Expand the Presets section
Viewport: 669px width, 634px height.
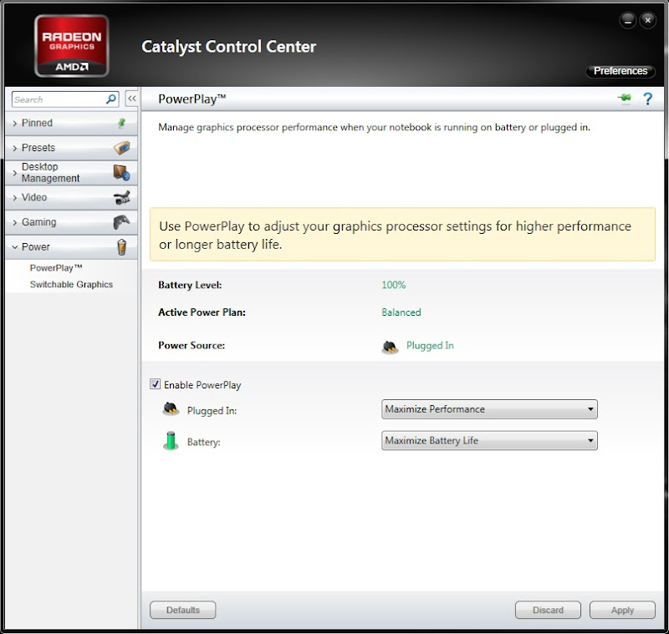point(71,148)
